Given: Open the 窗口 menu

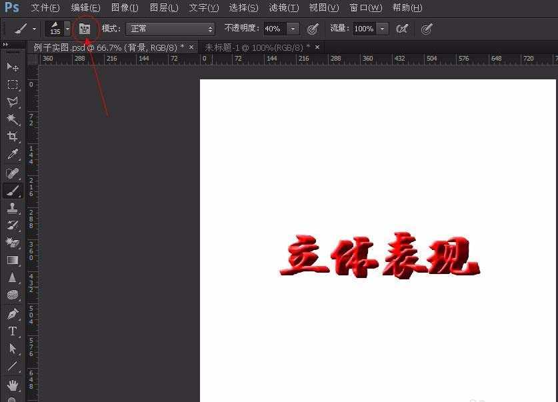Looking at the screenshot, I should click(x=365, y=8).
